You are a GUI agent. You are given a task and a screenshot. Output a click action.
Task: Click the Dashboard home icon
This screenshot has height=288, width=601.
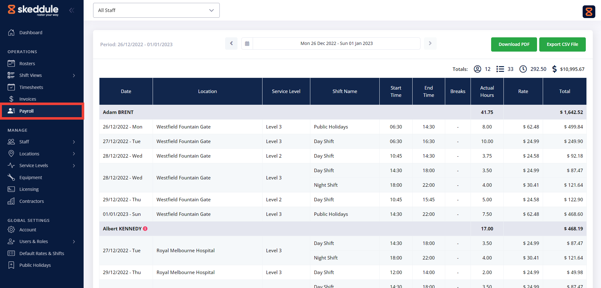pos(11,33)
